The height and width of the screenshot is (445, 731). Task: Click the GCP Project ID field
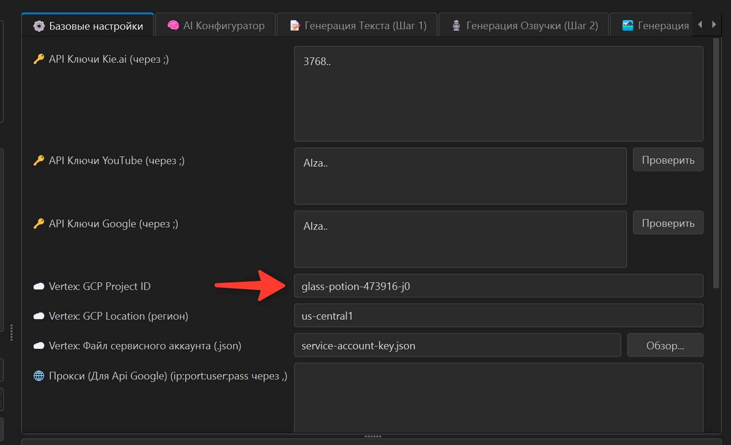pyautogui.click(x=498, y=286)
